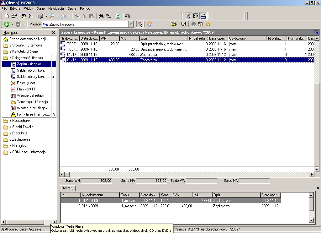321x233 pixels.
Task: Open the dropdown arrow next to printer
Action: pyautogui.click(x=46, y=16)
